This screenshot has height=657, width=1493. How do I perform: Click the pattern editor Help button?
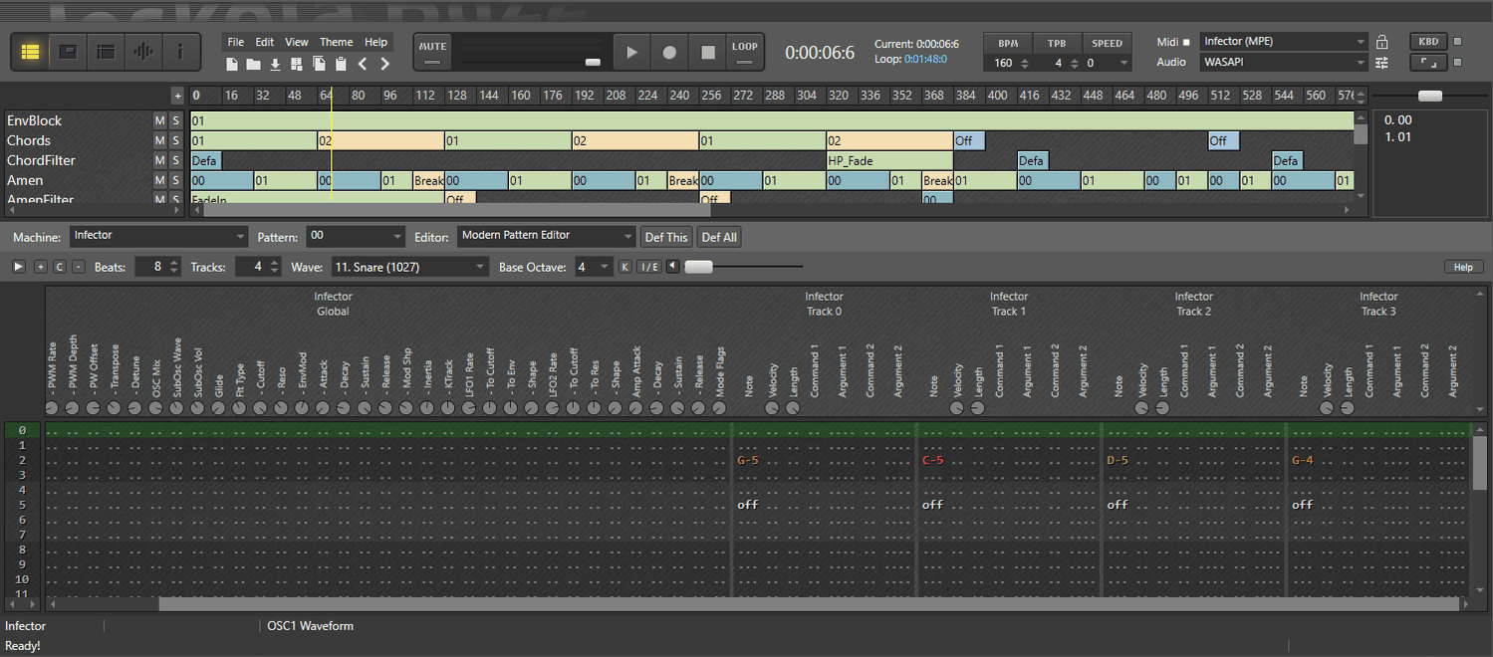tap(1463, 267)
